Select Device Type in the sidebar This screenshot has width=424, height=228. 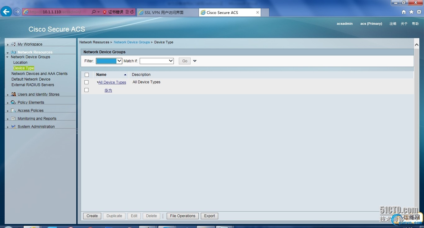(x=24, y=68)
